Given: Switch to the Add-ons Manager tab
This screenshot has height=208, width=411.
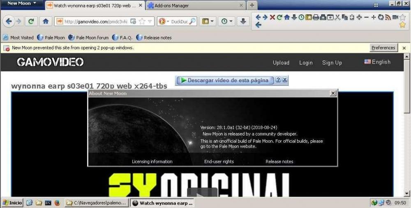Looking at the screenshot, I should tap(193, 6).
